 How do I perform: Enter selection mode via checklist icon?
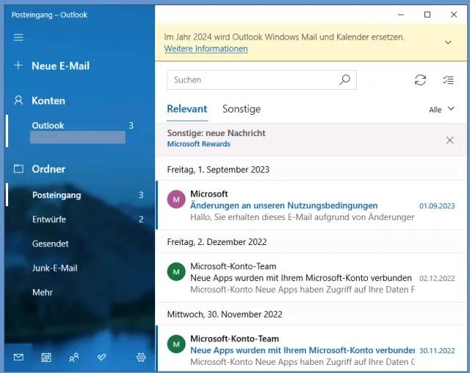(448, 80)
